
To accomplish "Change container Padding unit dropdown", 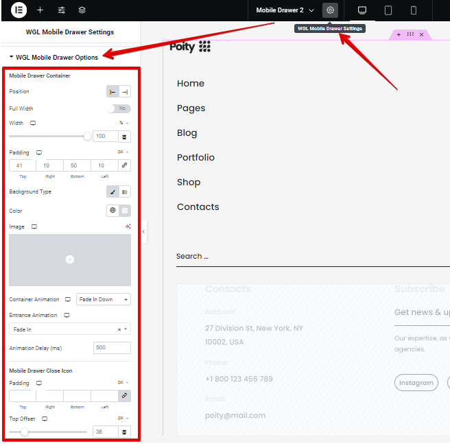I will click(x=123, y=152).
